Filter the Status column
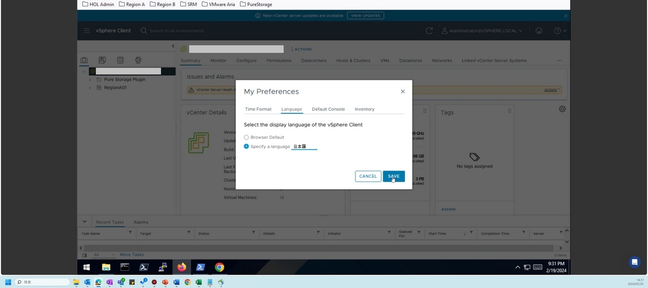The height and width of the screenshot is (288, 648). point(254,232)
